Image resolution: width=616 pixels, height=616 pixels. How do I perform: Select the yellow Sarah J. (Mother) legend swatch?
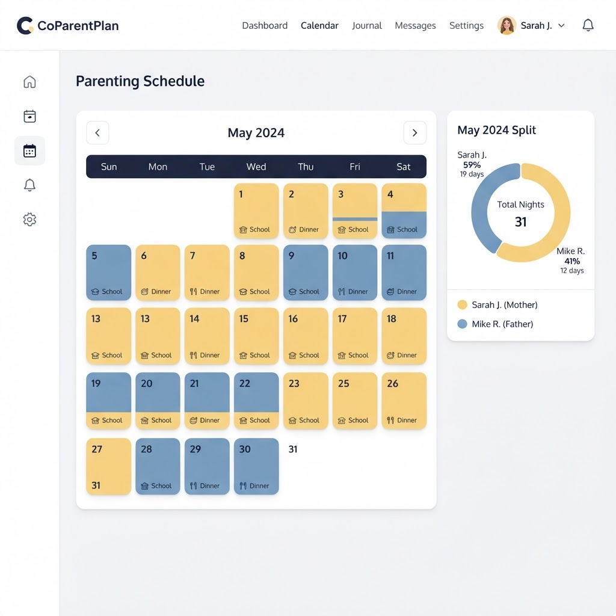tap(463, 305)
